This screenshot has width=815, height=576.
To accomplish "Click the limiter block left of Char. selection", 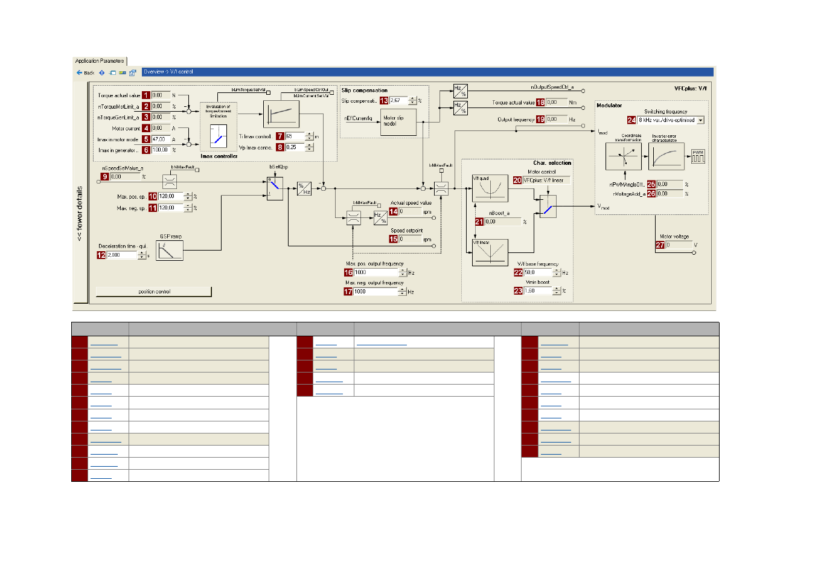I will 441,188.
